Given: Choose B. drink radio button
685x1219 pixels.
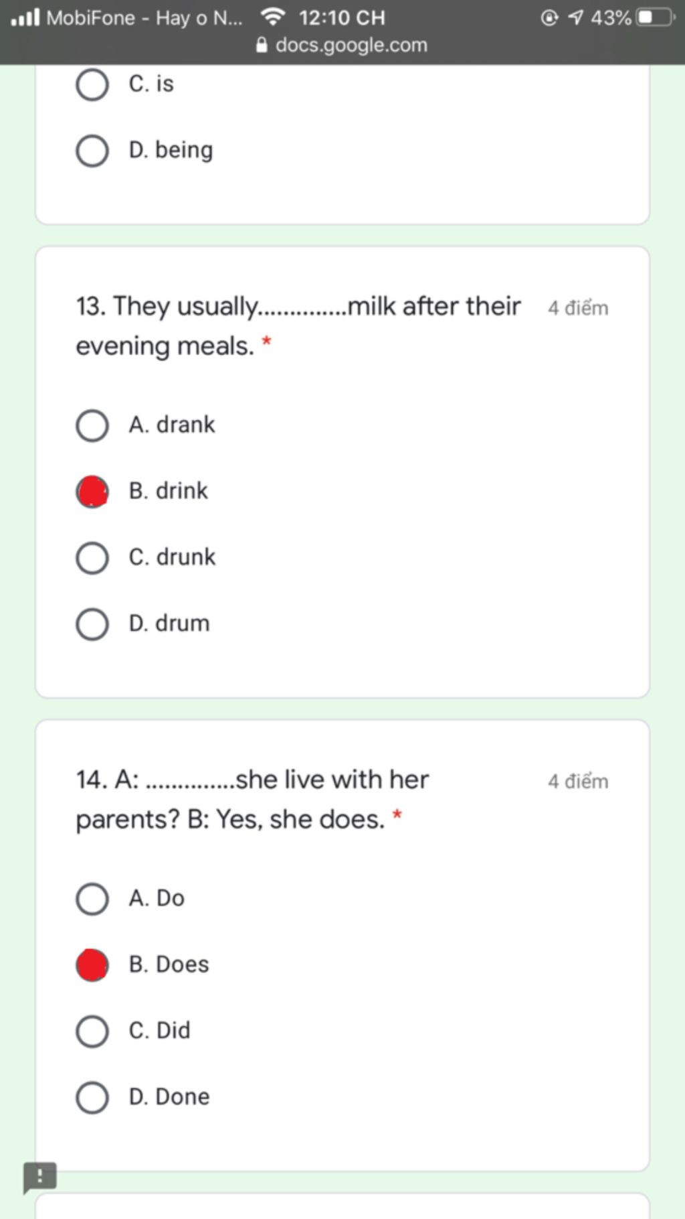Looking at the screenshot, I should pyautogui.click(x=92, y=492).
